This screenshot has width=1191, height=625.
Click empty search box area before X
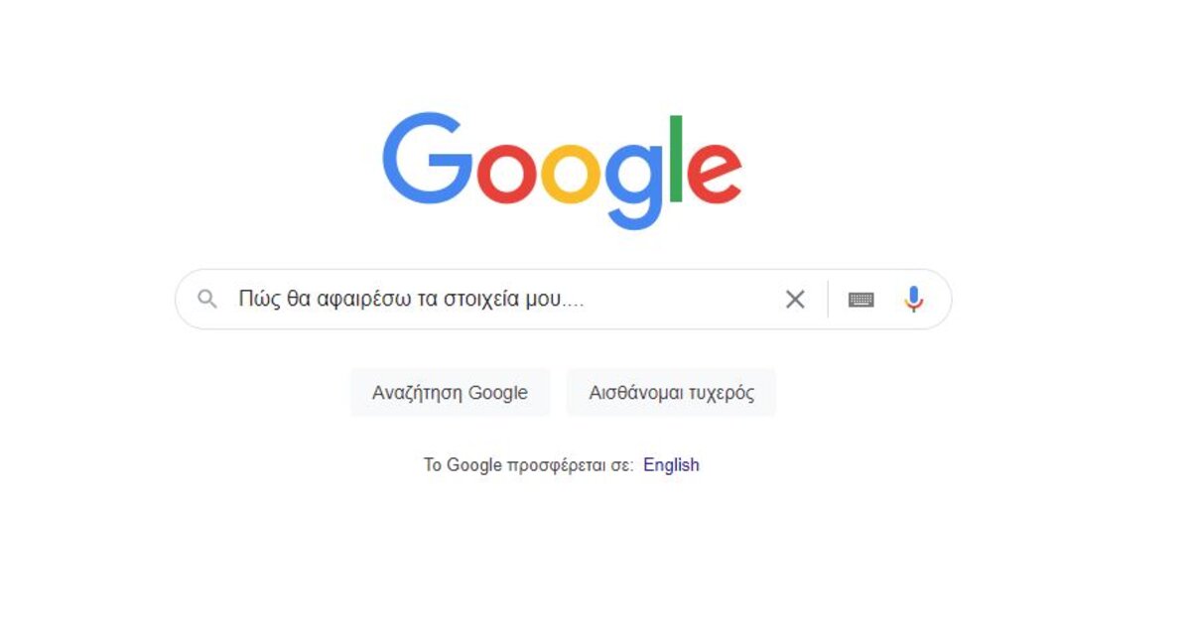[x=680, y=299]
